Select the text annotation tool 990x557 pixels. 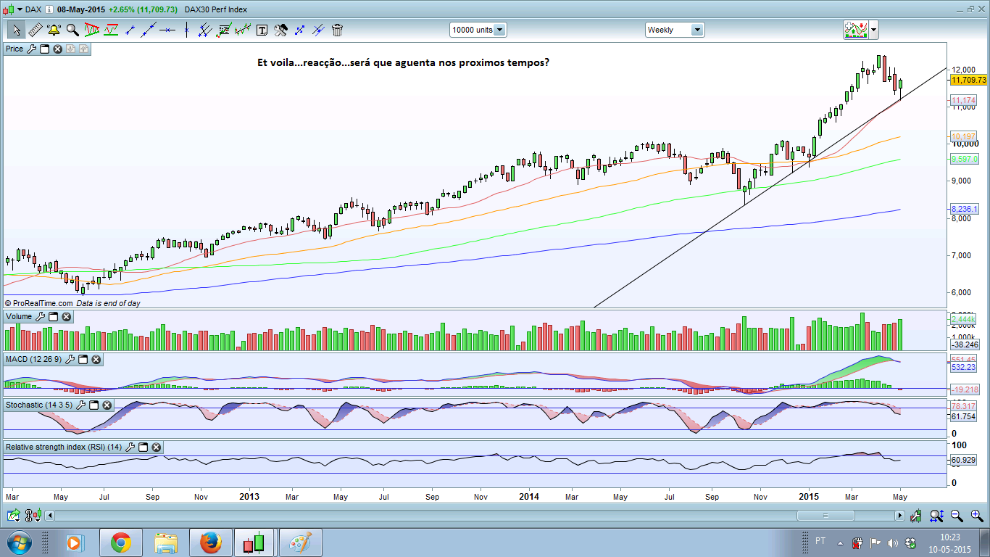262,30
